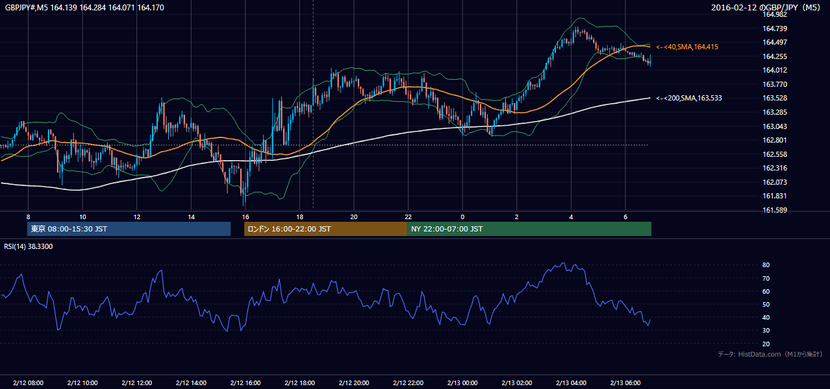Click RSI scale value 60

pos(766,291)
